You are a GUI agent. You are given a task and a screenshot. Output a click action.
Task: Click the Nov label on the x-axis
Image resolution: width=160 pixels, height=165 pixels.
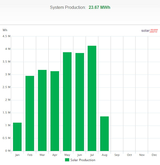coord(142,155)
